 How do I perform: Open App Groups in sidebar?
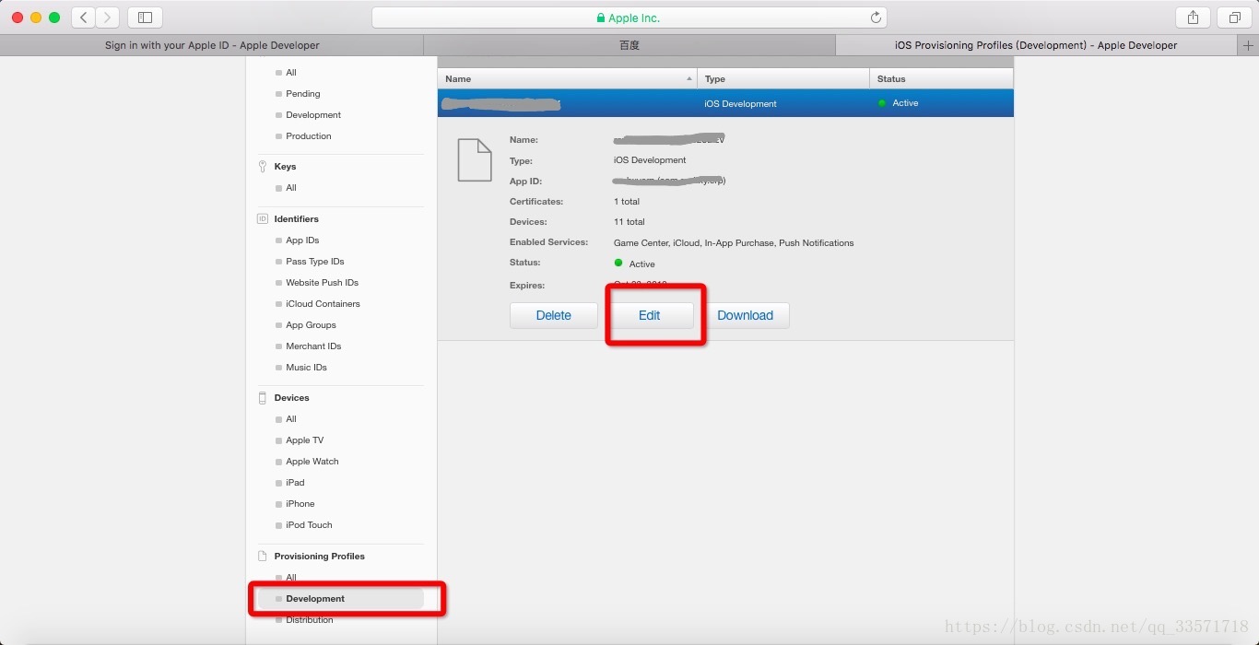(312, 325)
